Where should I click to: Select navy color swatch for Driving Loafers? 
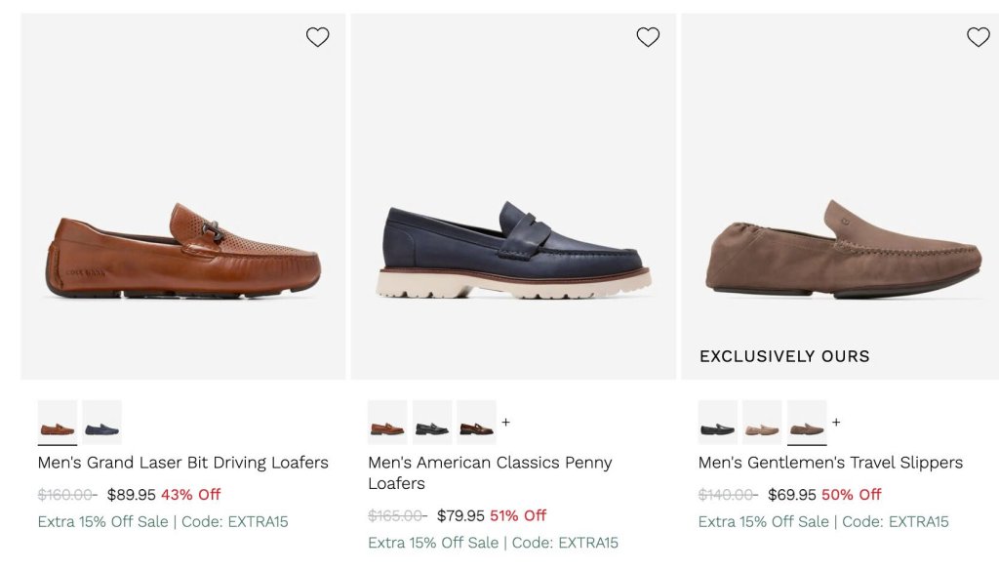101,422
